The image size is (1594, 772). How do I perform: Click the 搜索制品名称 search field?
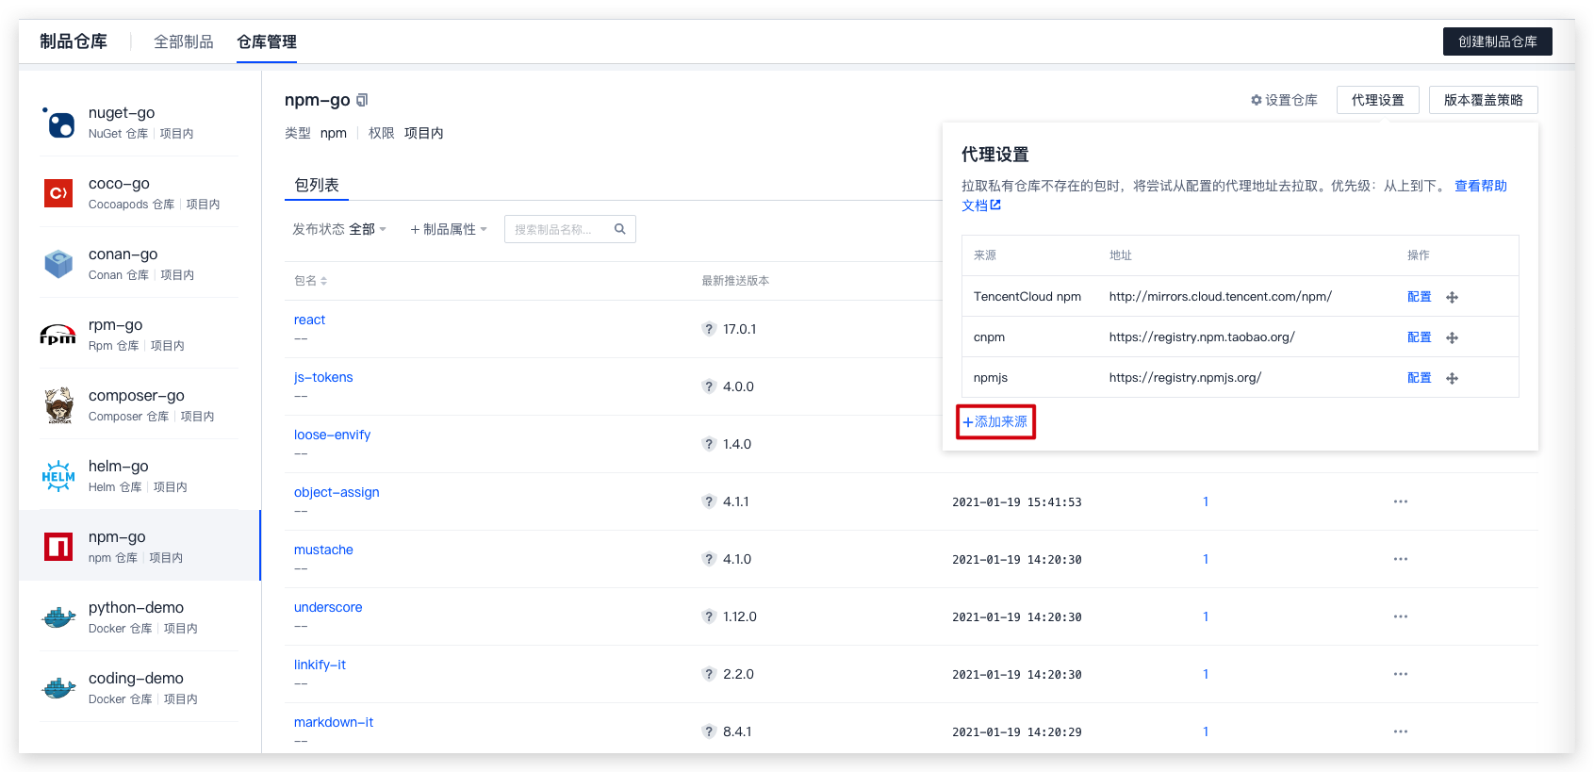[x=569, y=229]
